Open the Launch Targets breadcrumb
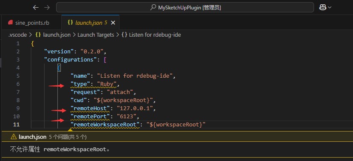The width and height of the screenshot is (353, 161). tap(96, 35)
